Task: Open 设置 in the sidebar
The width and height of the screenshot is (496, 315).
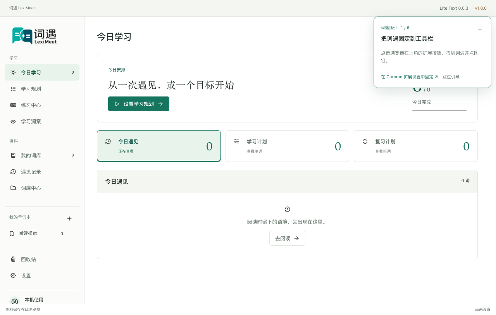Action: (x=42, y=275)
